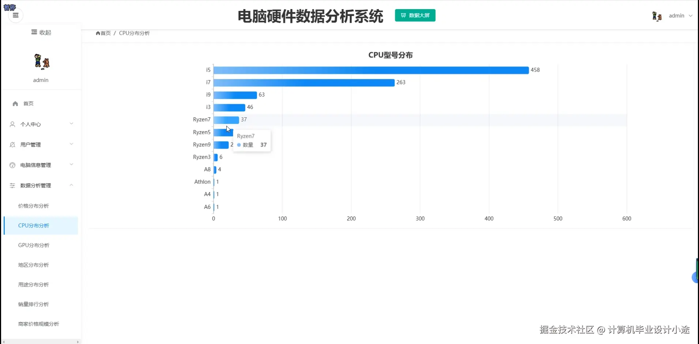Expand the 个人中心 submenu
This screenshot has height=344, width=699.
(41, 124)
